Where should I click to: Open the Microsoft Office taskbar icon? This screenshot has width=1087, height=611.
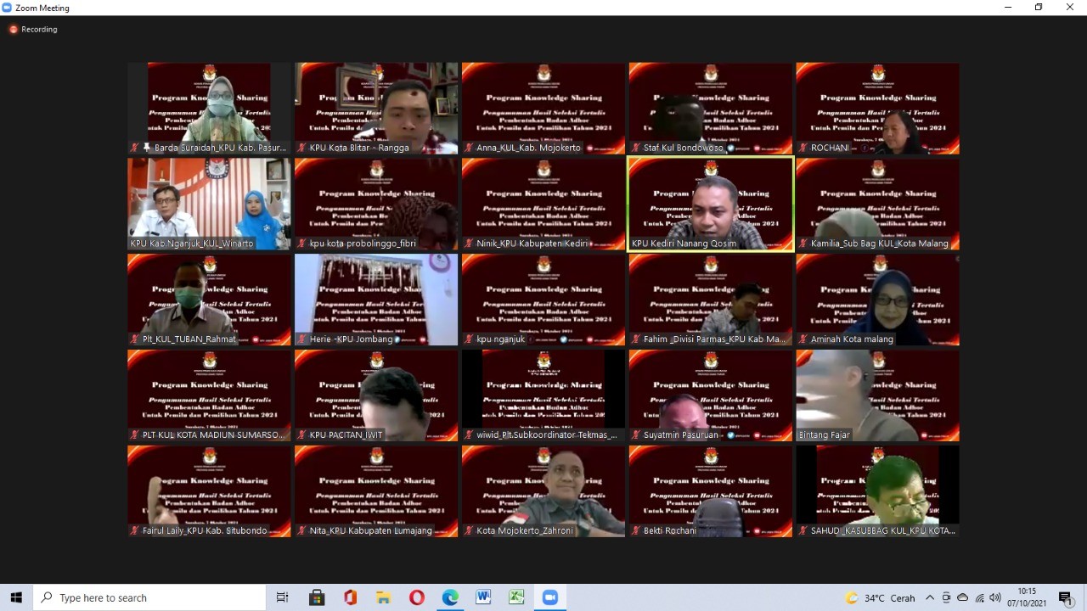[350, 597]
